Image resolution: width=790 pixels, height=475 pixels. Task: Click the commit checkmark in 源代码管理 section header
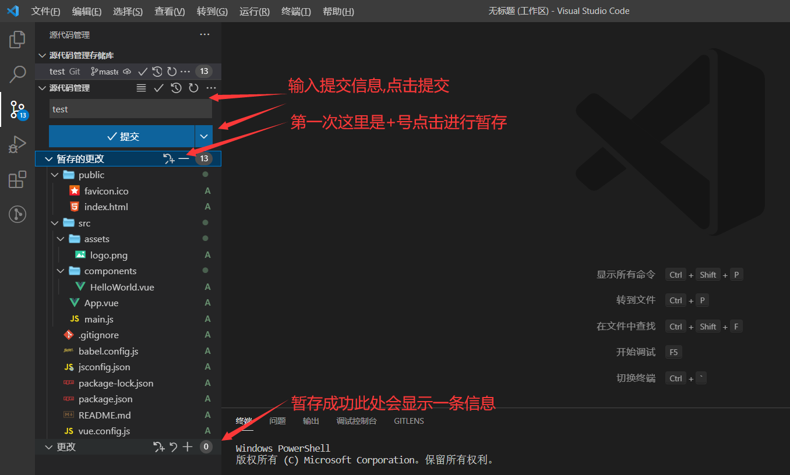tap(158, 88)
